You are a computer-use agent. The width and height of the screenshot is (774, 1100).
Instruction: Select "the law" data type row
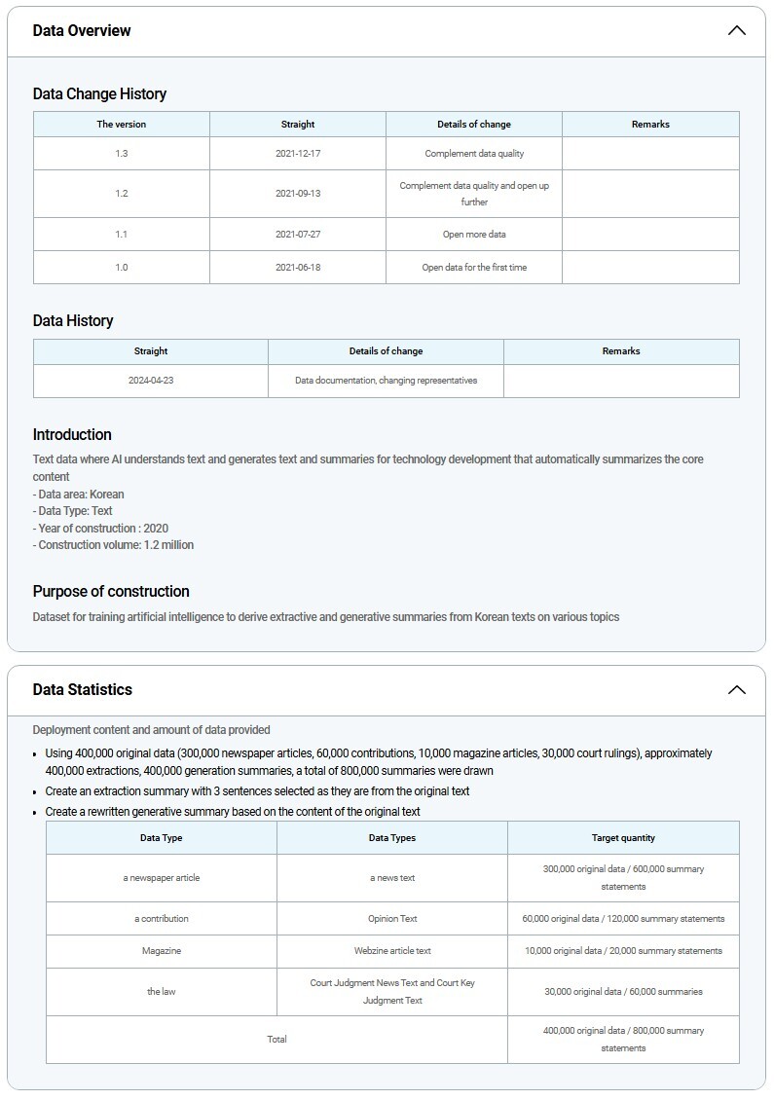click(162, 992)
